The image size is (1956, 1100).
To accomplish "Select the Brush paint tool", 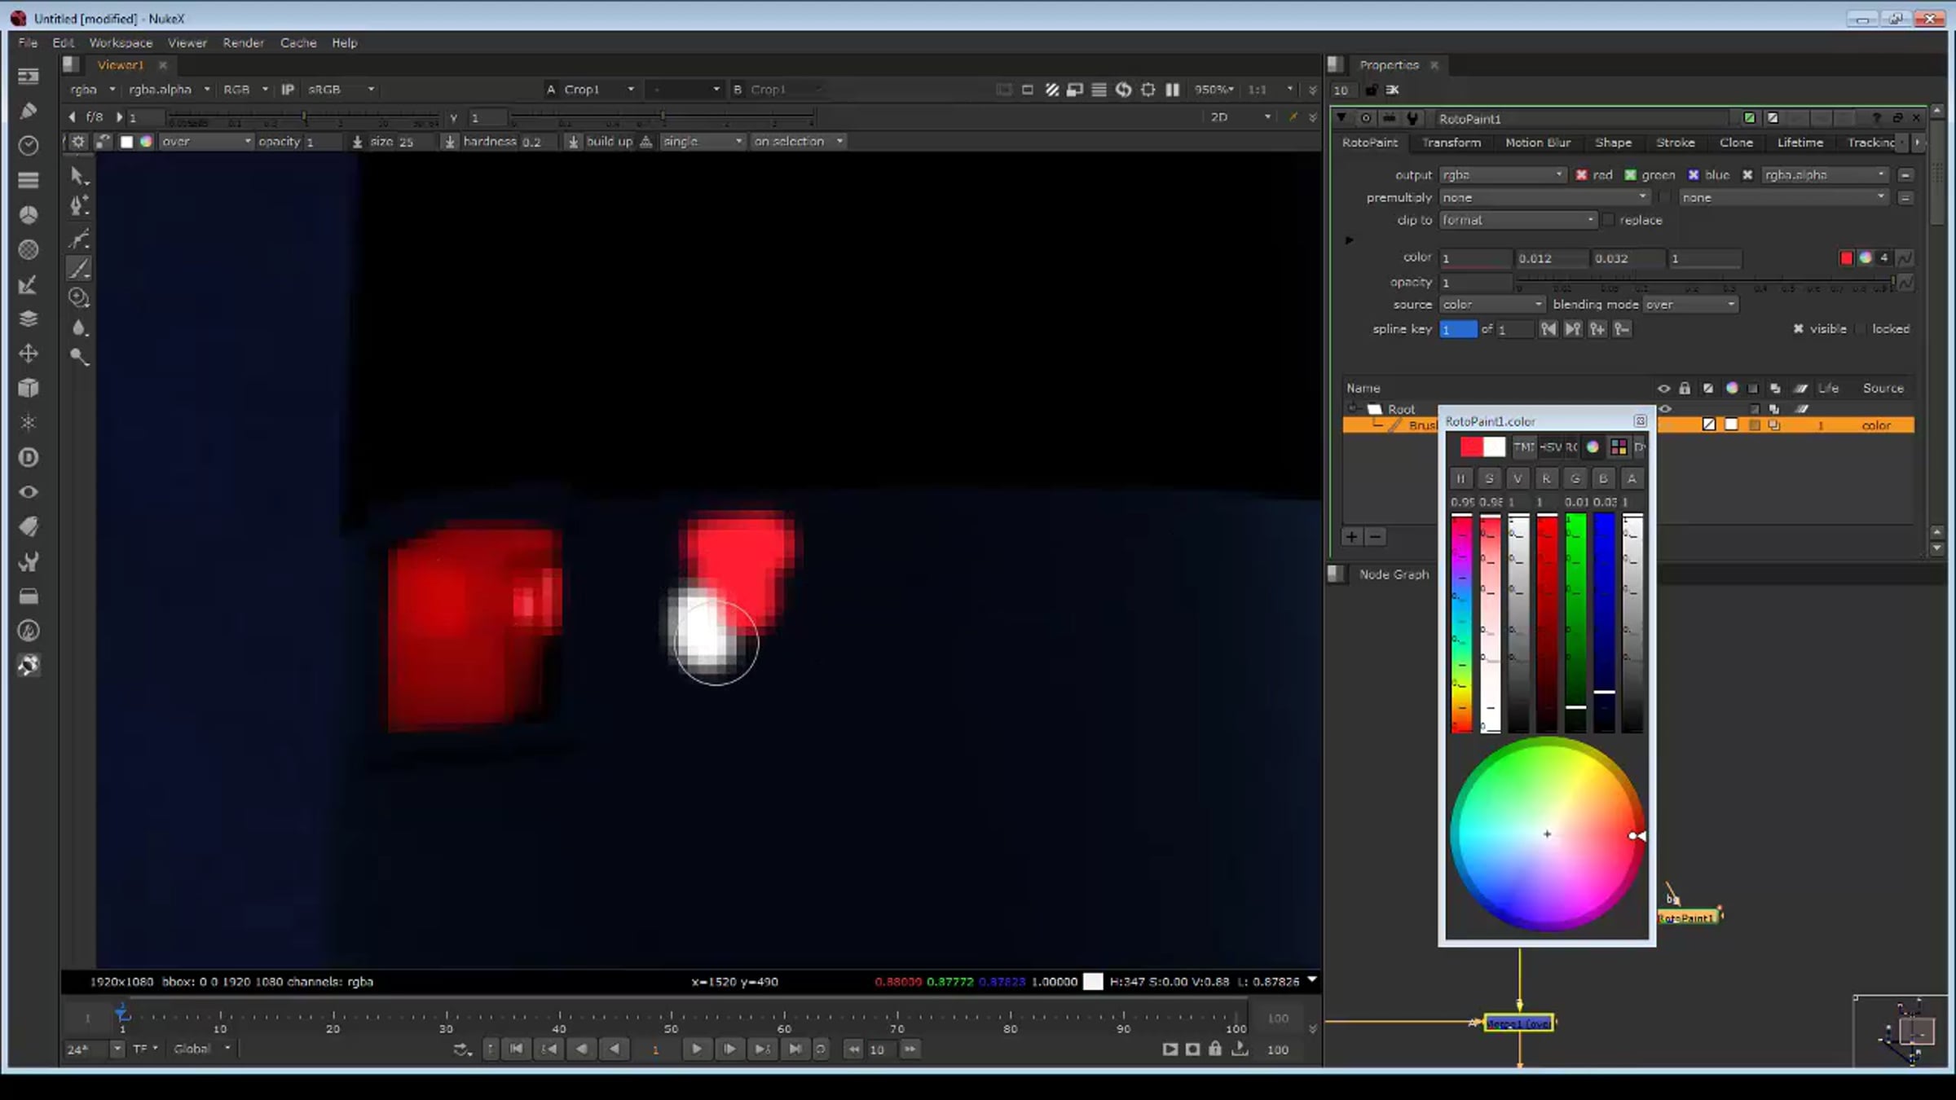I will pyautogui.click(x=79, y=268).
